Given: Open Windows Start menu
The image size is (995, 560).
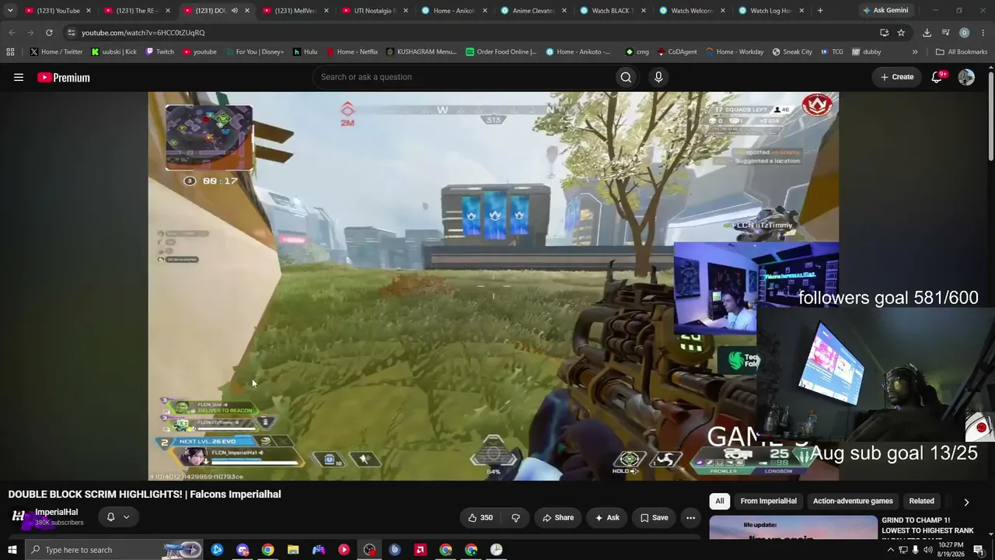Looking at the screenshot, I should (12, 550).
